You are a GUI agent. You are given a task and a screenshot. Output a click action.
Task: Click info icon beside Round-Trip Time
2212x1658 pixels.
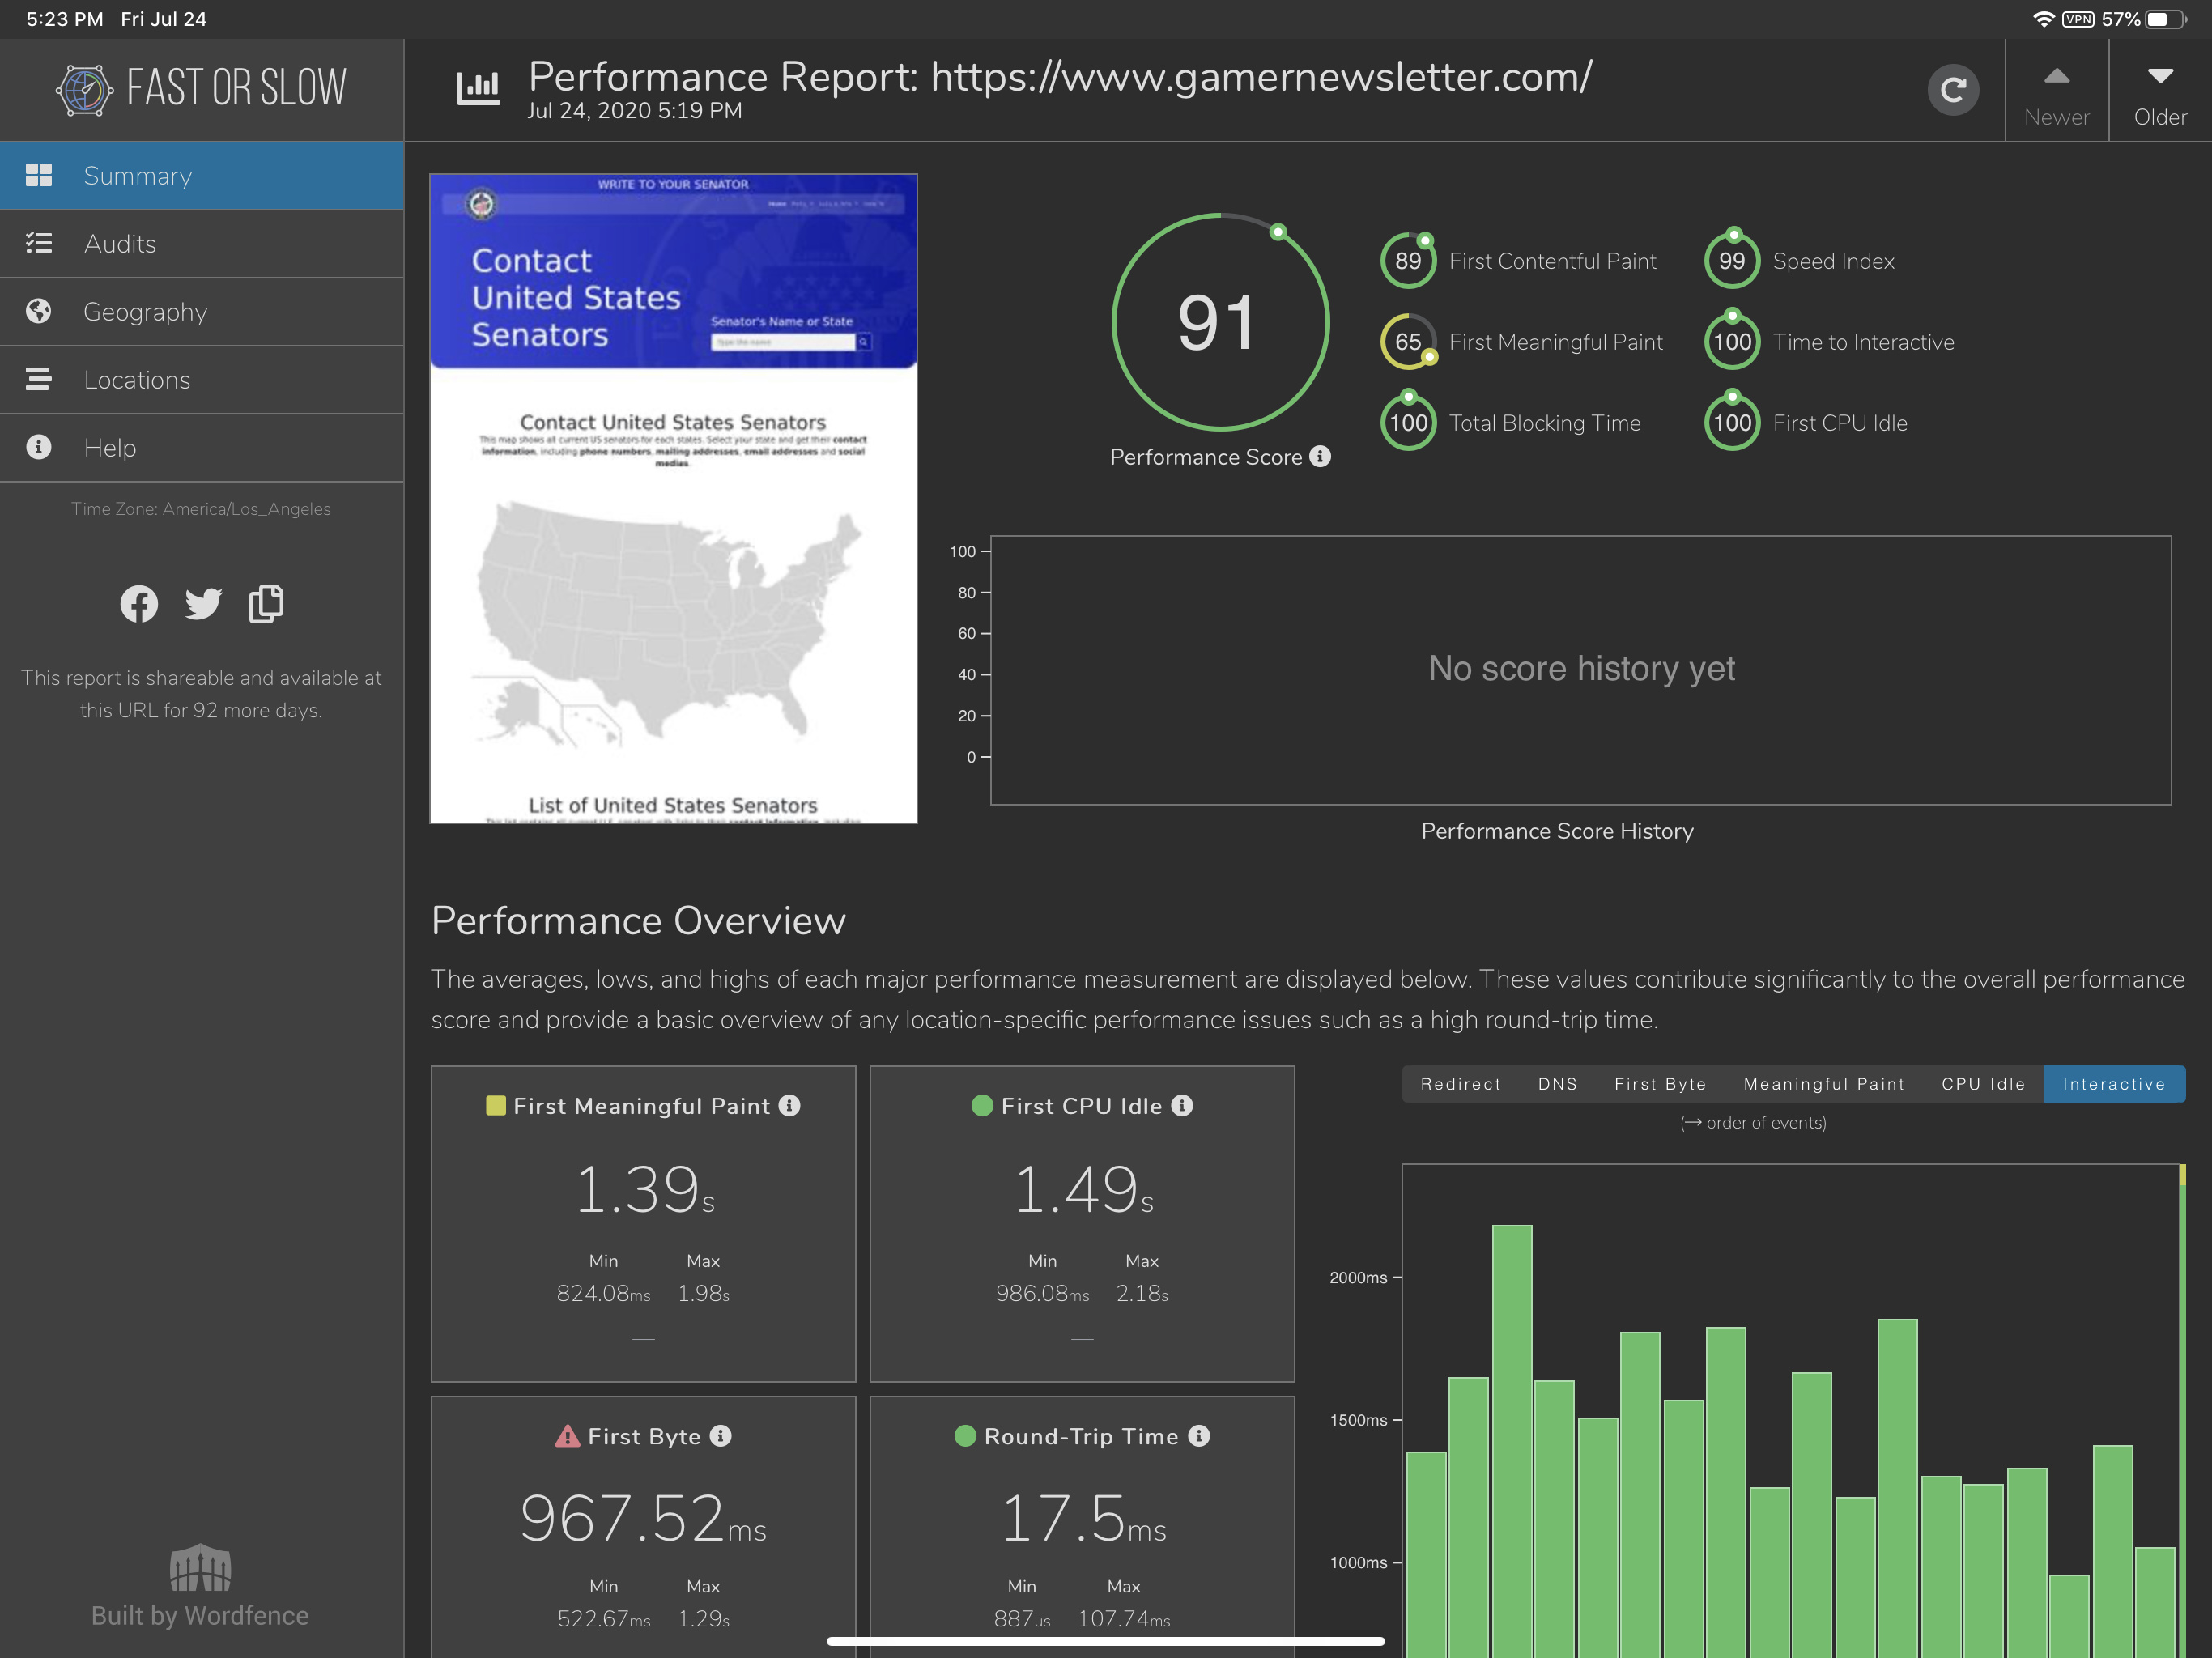(1199, 1436)
